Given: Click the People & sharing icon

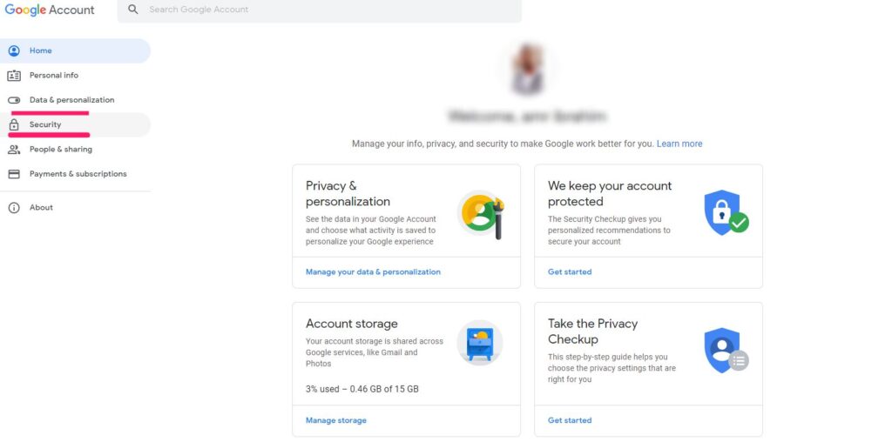Looking at the screenshot, I should pos(13,149).
